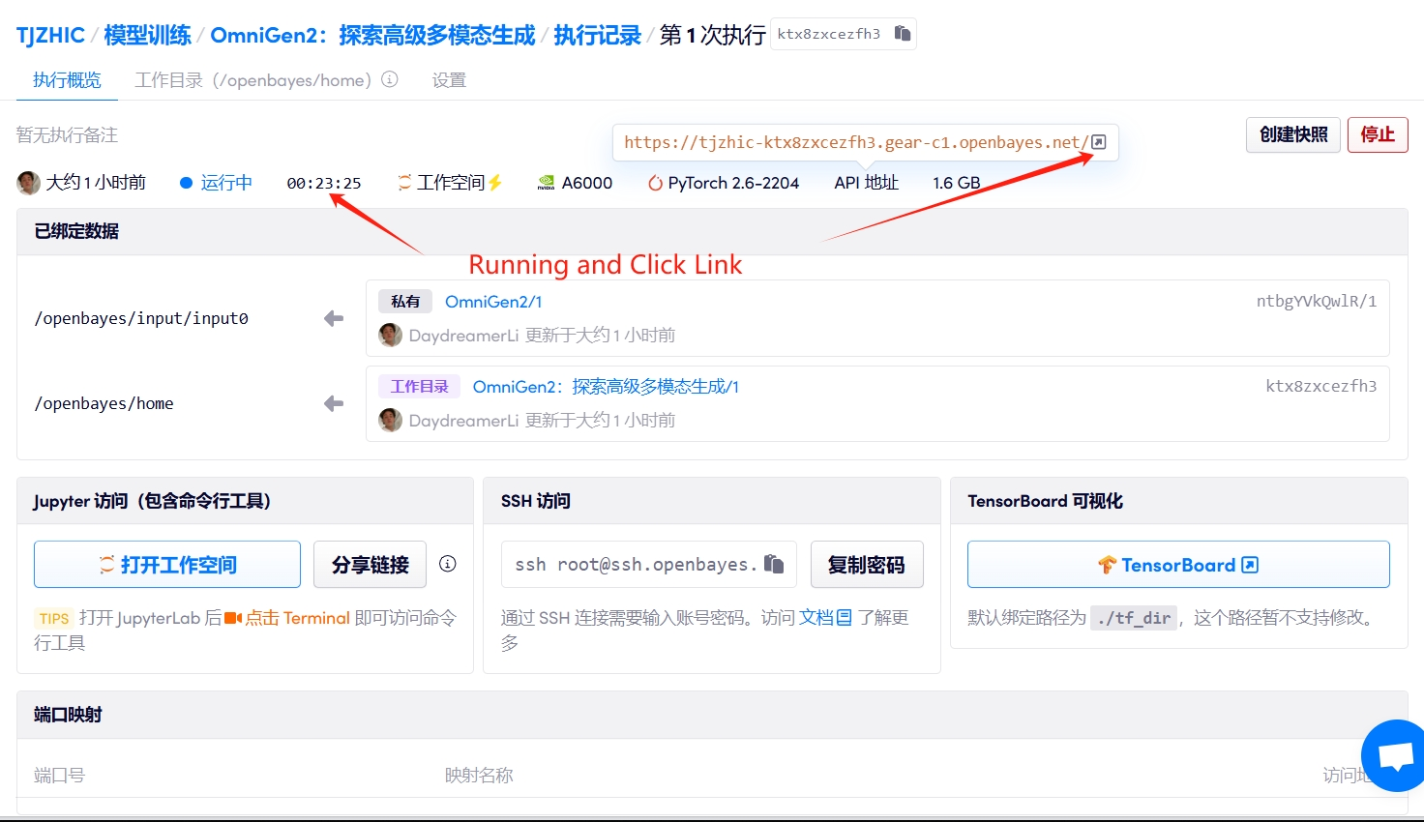Click the 复制密码 button
This screenshot has width=1424, height=822.
[x=866, y=565]
